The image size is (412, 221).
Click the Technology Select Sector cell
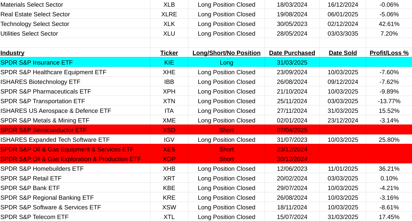35,24
